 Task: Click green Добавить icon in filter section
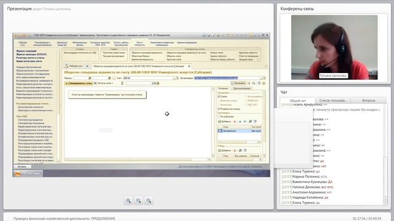pyautogui.click(x=219, y=150)
